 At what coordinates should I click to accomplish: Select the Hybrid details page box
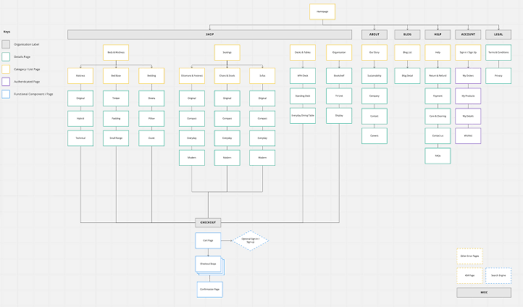coord(80,119)
